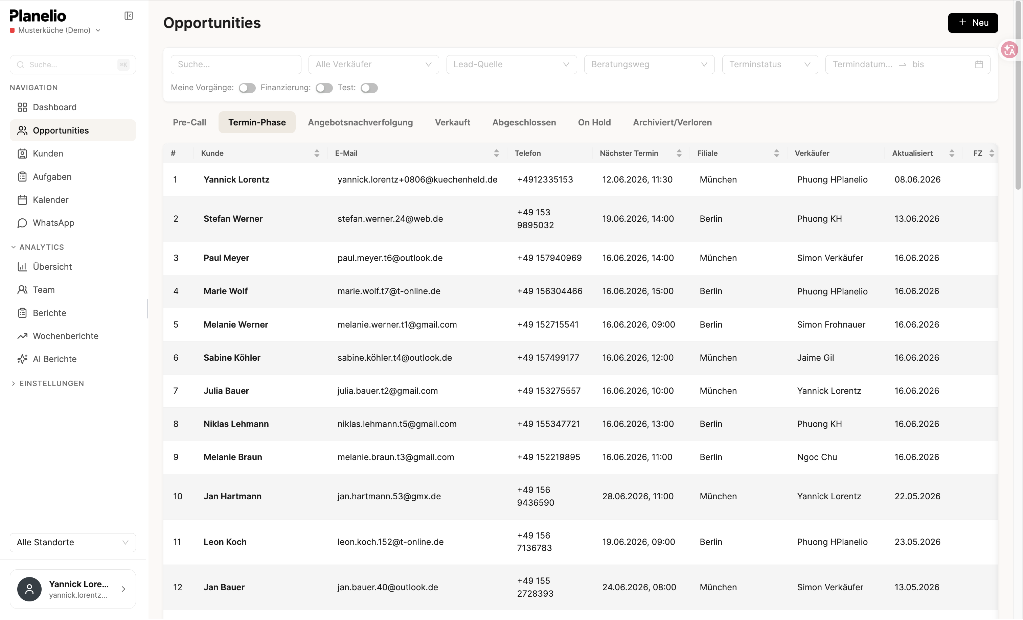Open the Alle Verkäufer dropdown
The width and height of the screenshot is (1023, 620).
coord(374,65)
